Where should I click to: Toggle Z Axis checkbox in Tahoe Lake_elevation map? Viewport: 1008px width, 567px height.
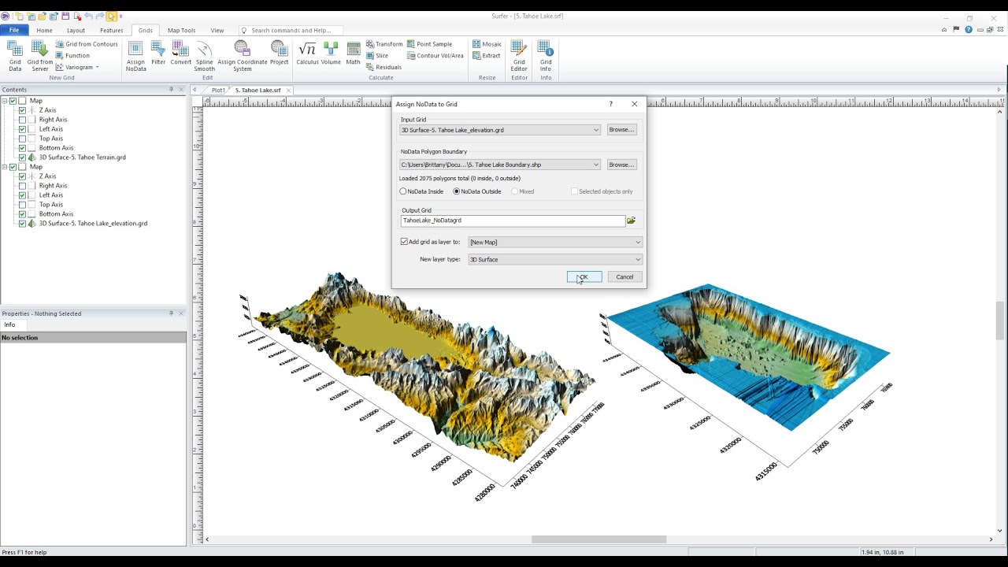pos(22,176)
